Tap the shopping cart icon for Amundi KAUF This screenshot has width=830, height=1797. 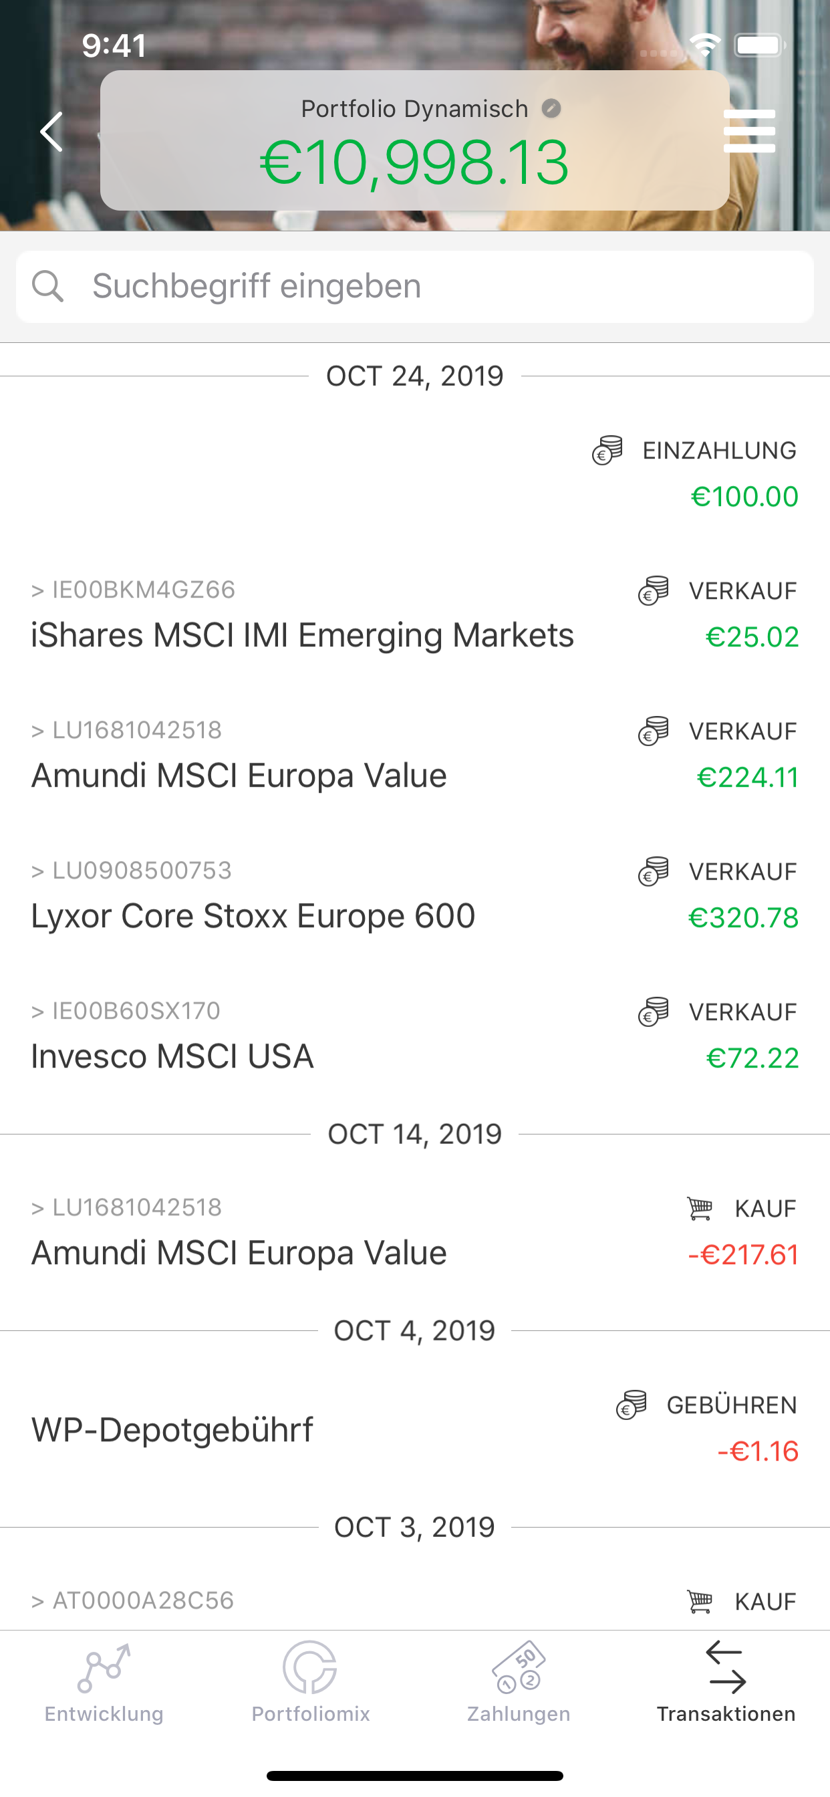coord(700,1208)
